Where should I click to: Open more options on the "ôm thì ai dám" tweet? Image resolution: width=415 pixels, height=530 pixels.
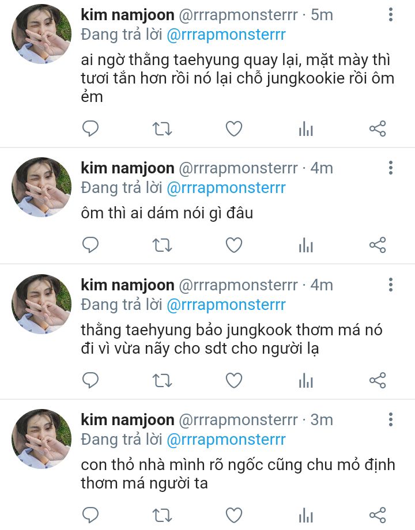pyautogui.click(x=391, y=168)
